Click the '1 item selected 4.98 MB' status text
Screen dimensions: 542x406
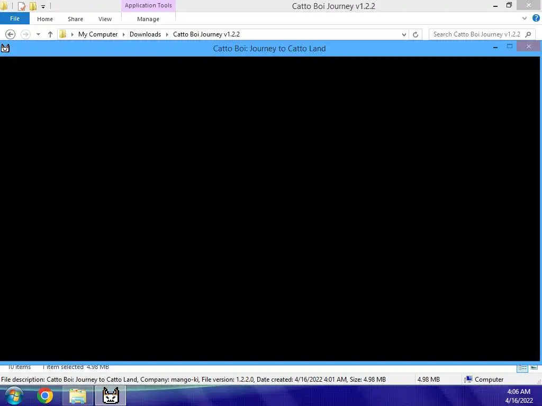click(x=75, y=367)
